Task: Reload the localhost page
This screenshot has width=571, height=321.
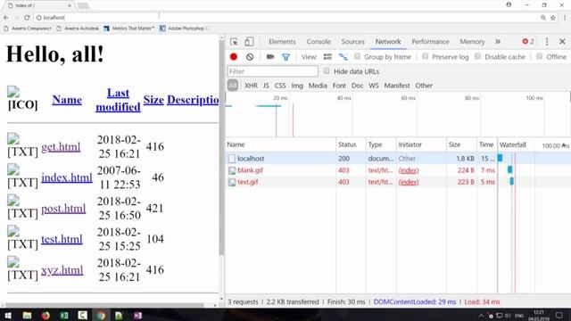Action: [x=27, y=18]
